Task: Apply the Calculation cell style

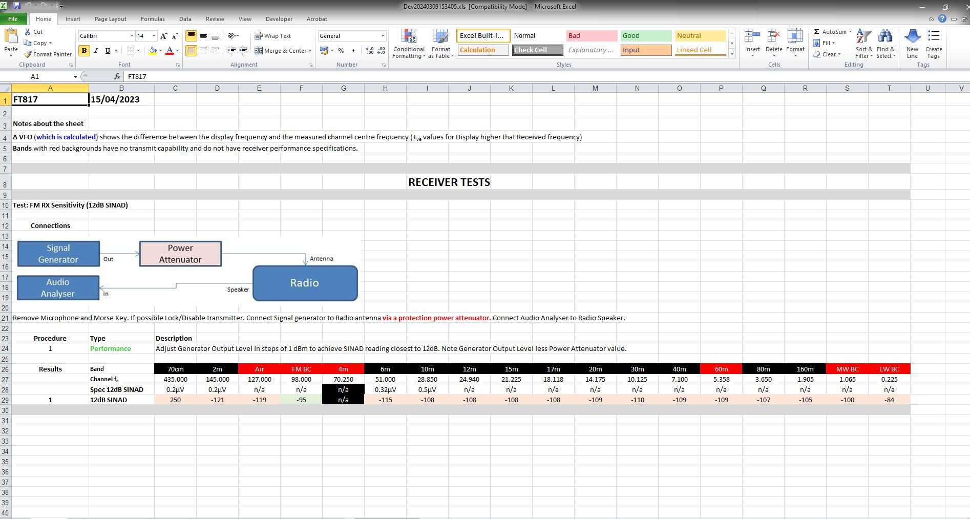Action: pyautogui.click(x=483, y=50)
